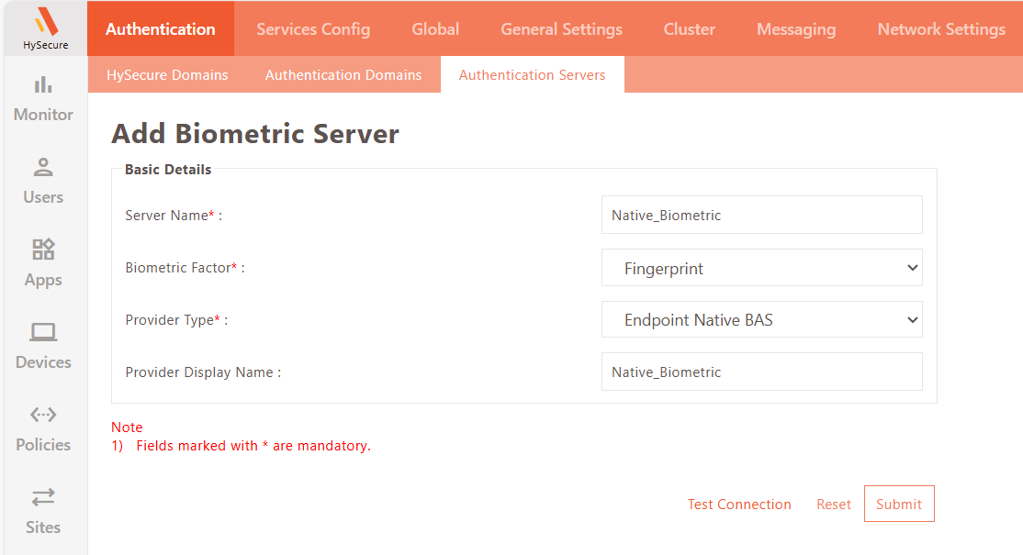
Task: Switch to the Services Config tab
Action: [313, 29]
